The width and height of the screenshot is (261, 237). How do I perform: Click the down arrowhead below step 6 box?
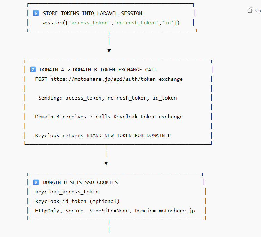109,51
